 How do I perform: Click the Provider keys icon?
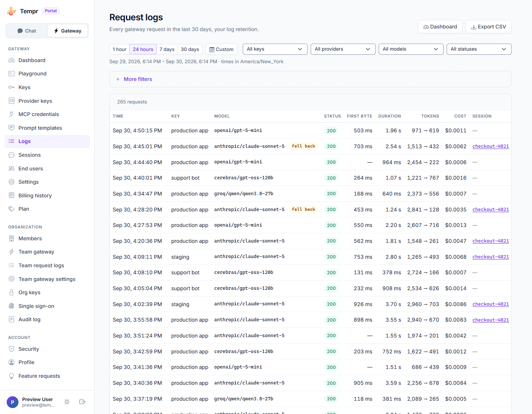[11, 101]
